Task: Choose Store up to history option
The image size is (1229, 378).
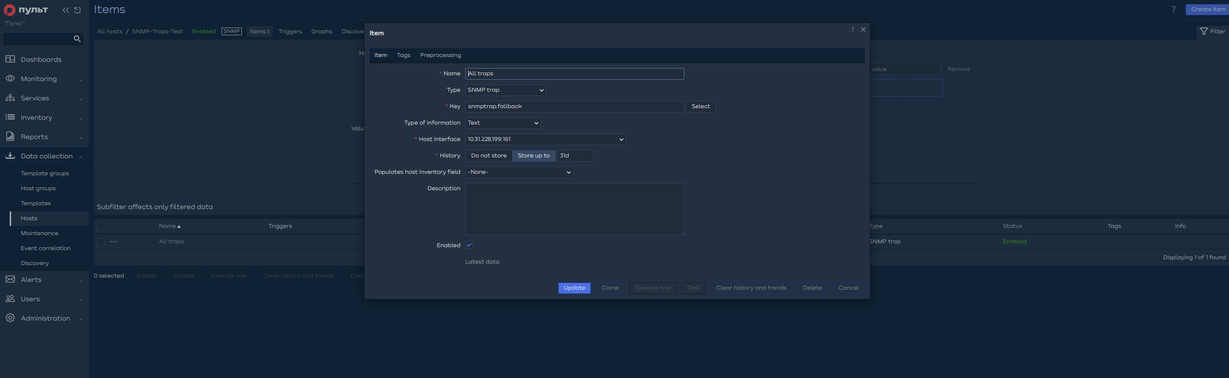Action: pyautogui.click(x=533, y=155)
